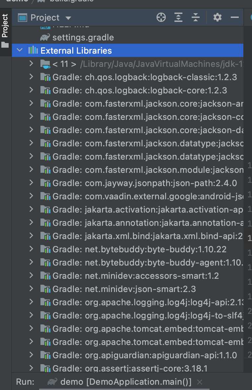Expand apiguardian-api:1.1.0 library node
This screenshot has width=252, height=390.
31,355
